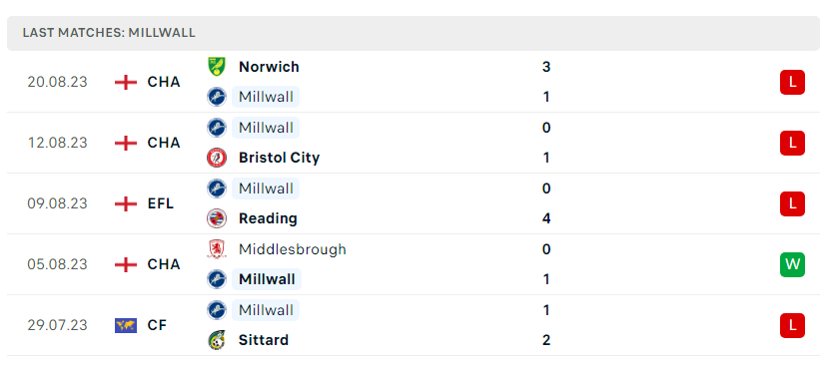Viewport: 830px width, 373px height.
Task: Click Millwall crest in the Norwich match
Action: (x=217, y=97)
